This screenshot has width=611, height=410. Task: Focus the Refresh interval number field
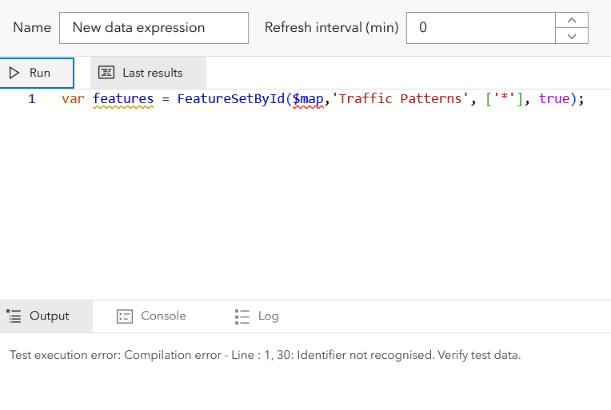pos(480,28)
